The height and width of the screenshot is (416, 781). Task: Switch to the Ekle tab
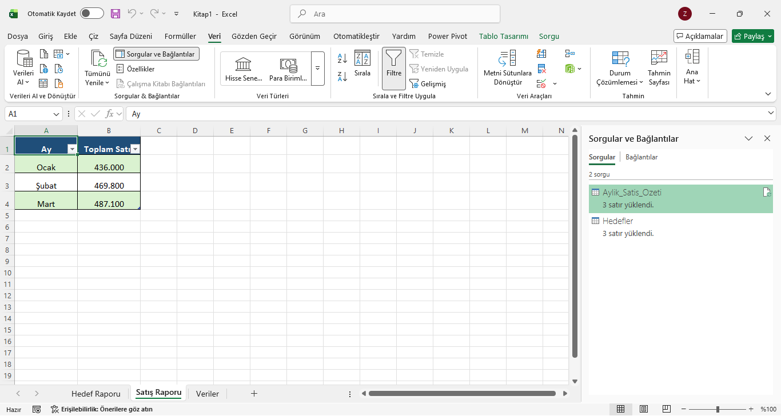point(71,36)
